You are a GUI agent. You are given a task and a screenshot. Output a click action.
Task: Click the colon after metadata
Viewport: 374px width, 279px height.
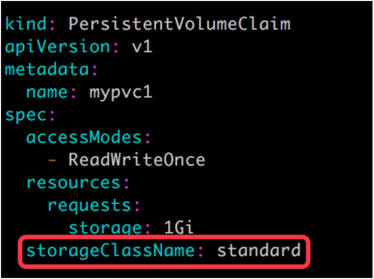click(x=94, y=70)
